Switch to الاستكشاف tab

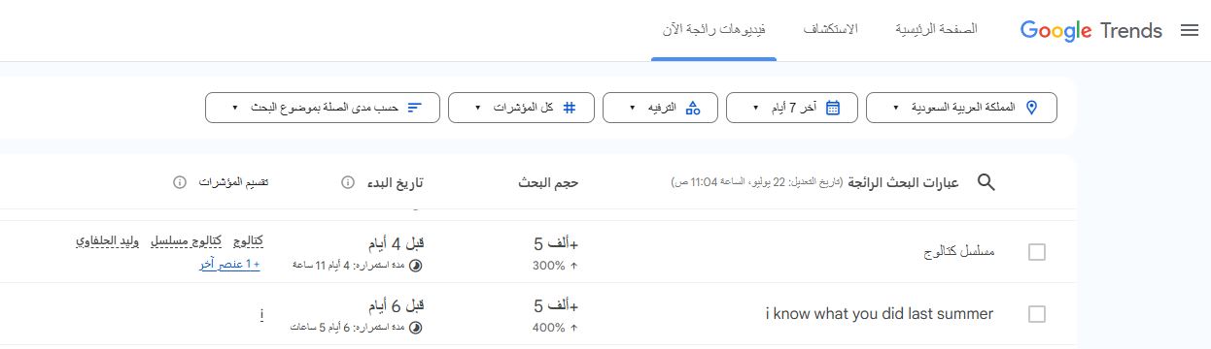point(830,30)
